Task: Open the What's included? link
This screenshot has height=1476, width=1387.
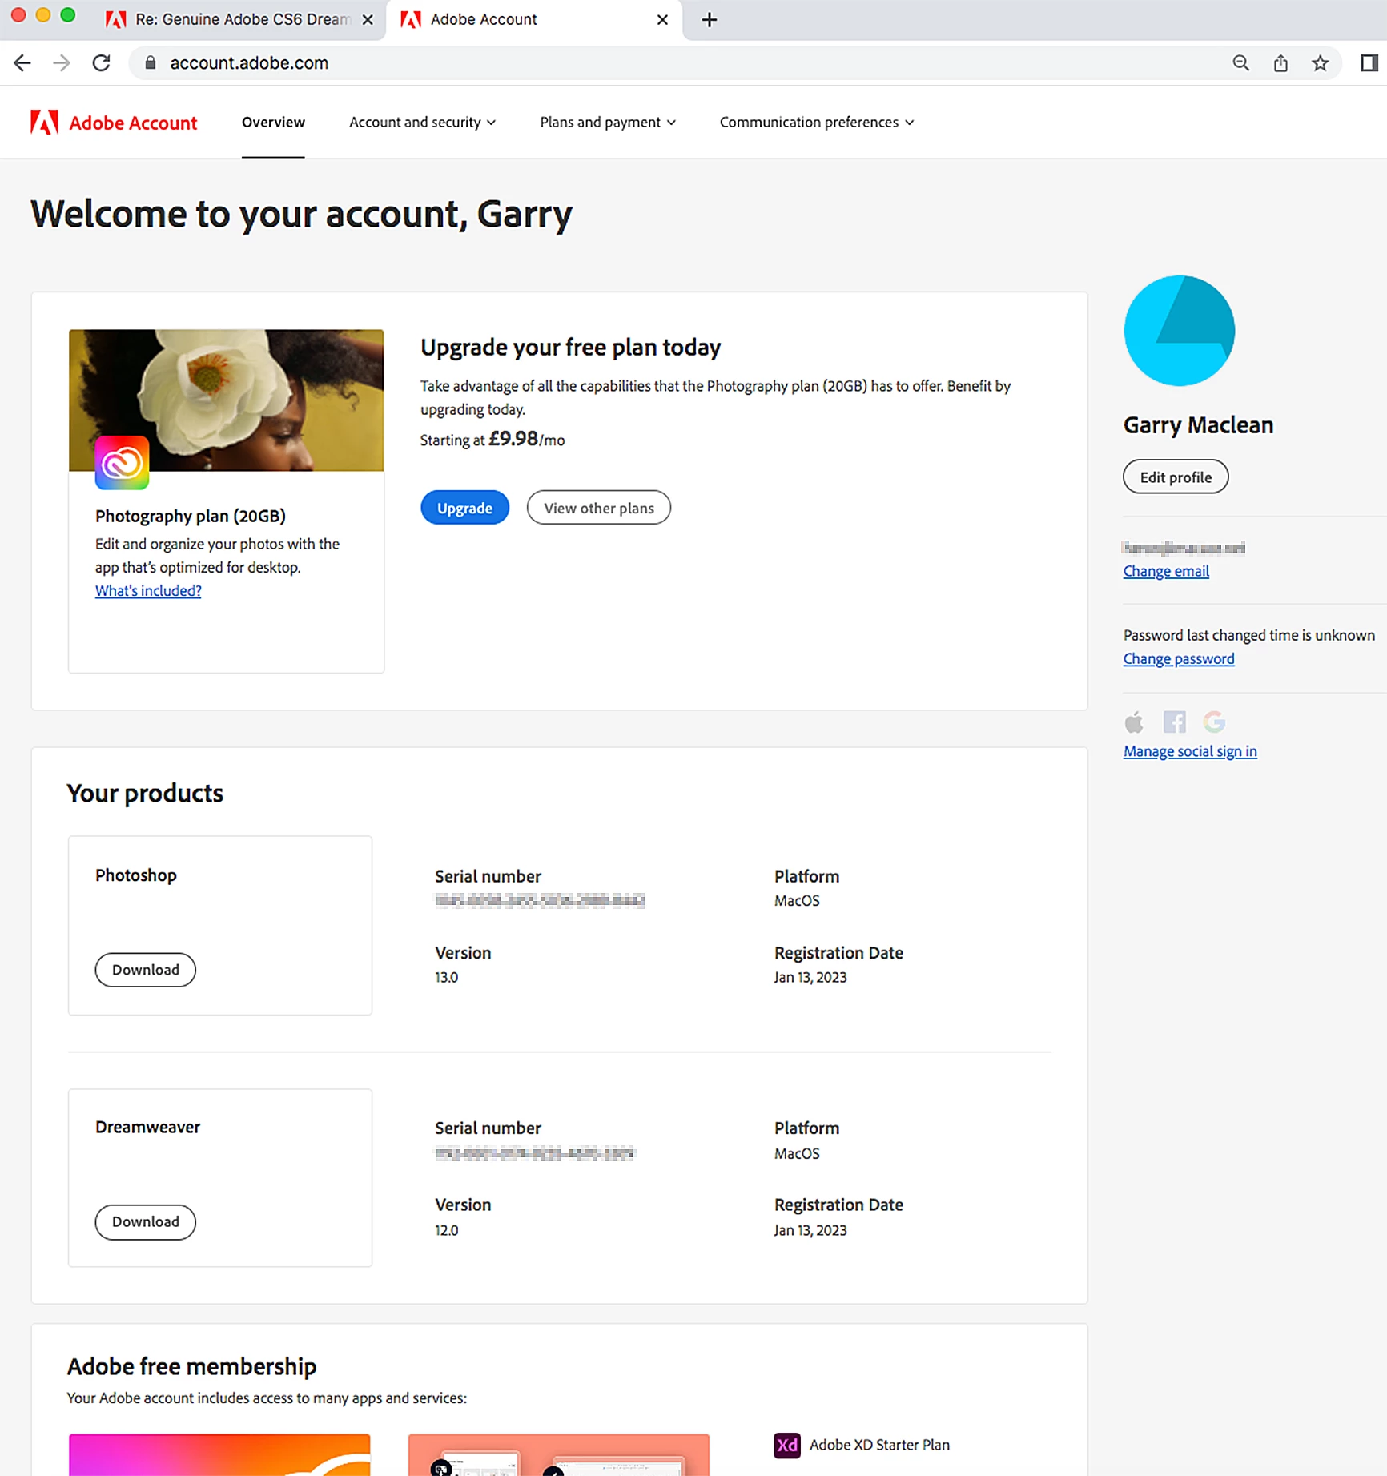Action: tap(148, 591)
